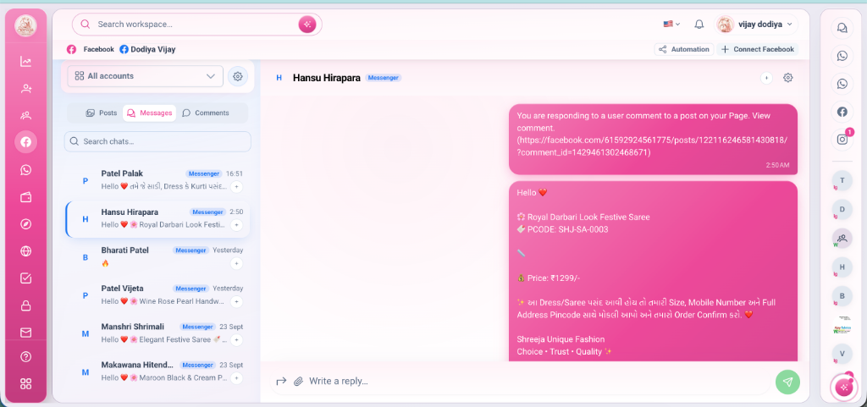Click plus button on Manshri Shrimali row

[x=236, y=340]
